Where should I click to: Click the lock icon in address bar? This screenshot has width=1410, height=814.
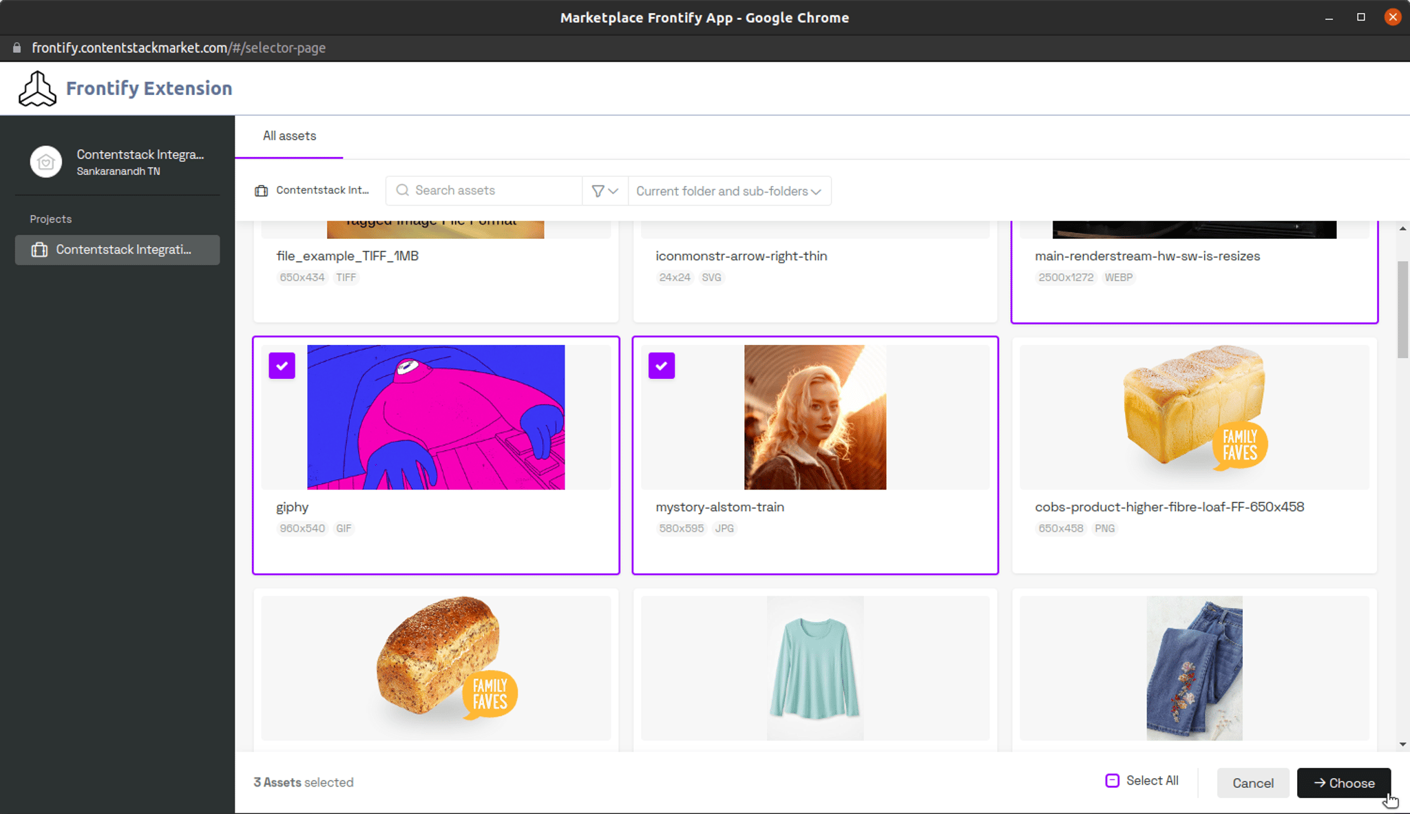click(x=17, y=48)
